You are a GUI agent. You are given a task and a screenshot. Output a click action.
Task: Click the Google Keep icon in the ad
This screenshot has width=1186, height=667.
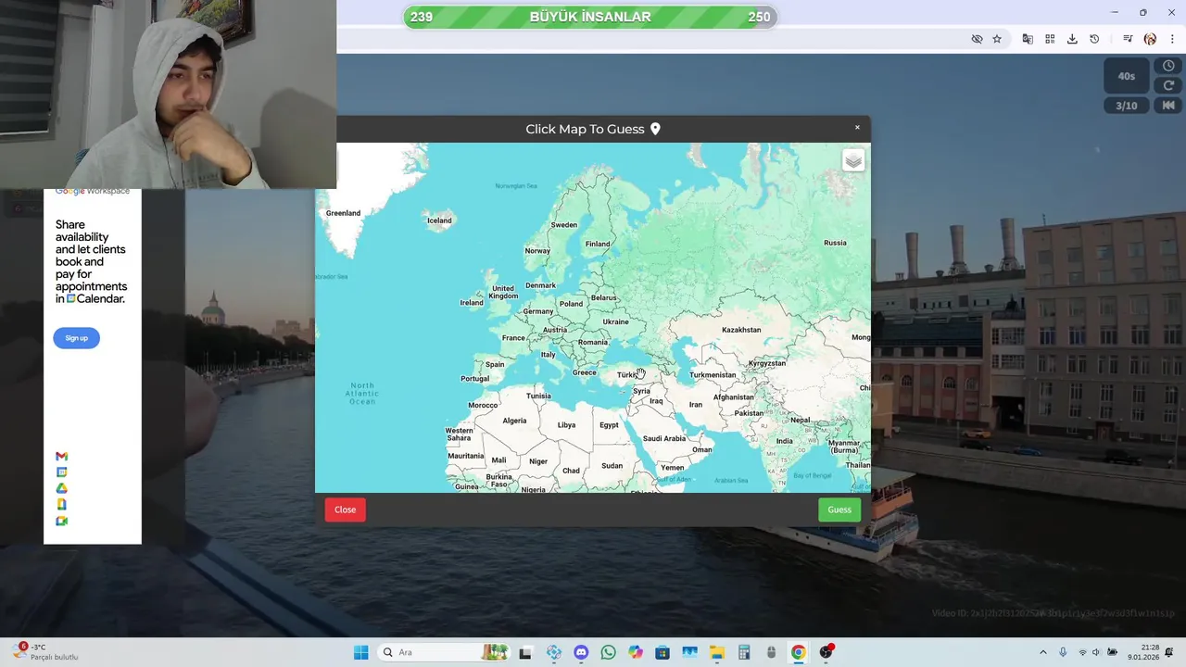(61, 504)
